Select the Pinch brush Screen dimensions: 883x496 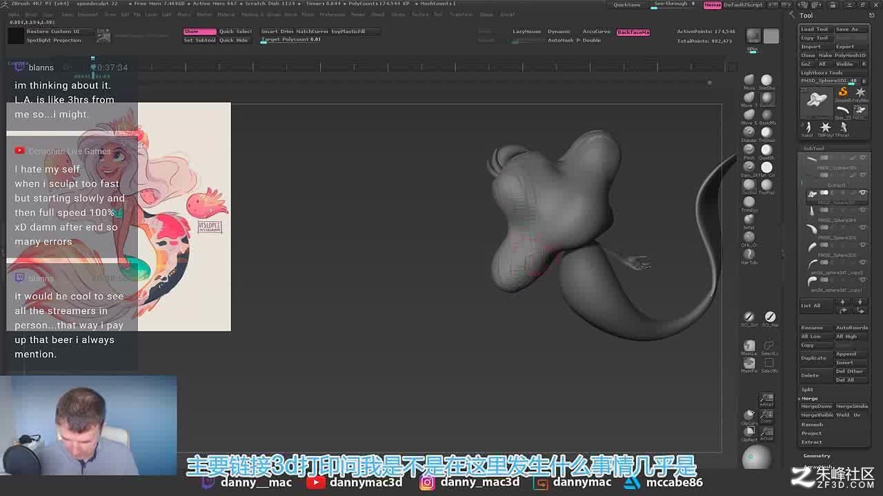click(x=749, y=152)
